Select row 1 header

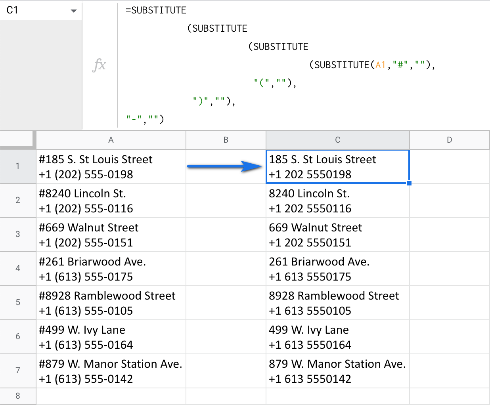[x=17, y=166]
